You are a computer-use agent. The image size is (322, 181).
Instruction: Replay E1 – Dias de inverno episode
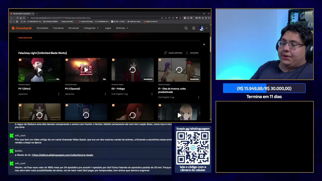point(179,70)
